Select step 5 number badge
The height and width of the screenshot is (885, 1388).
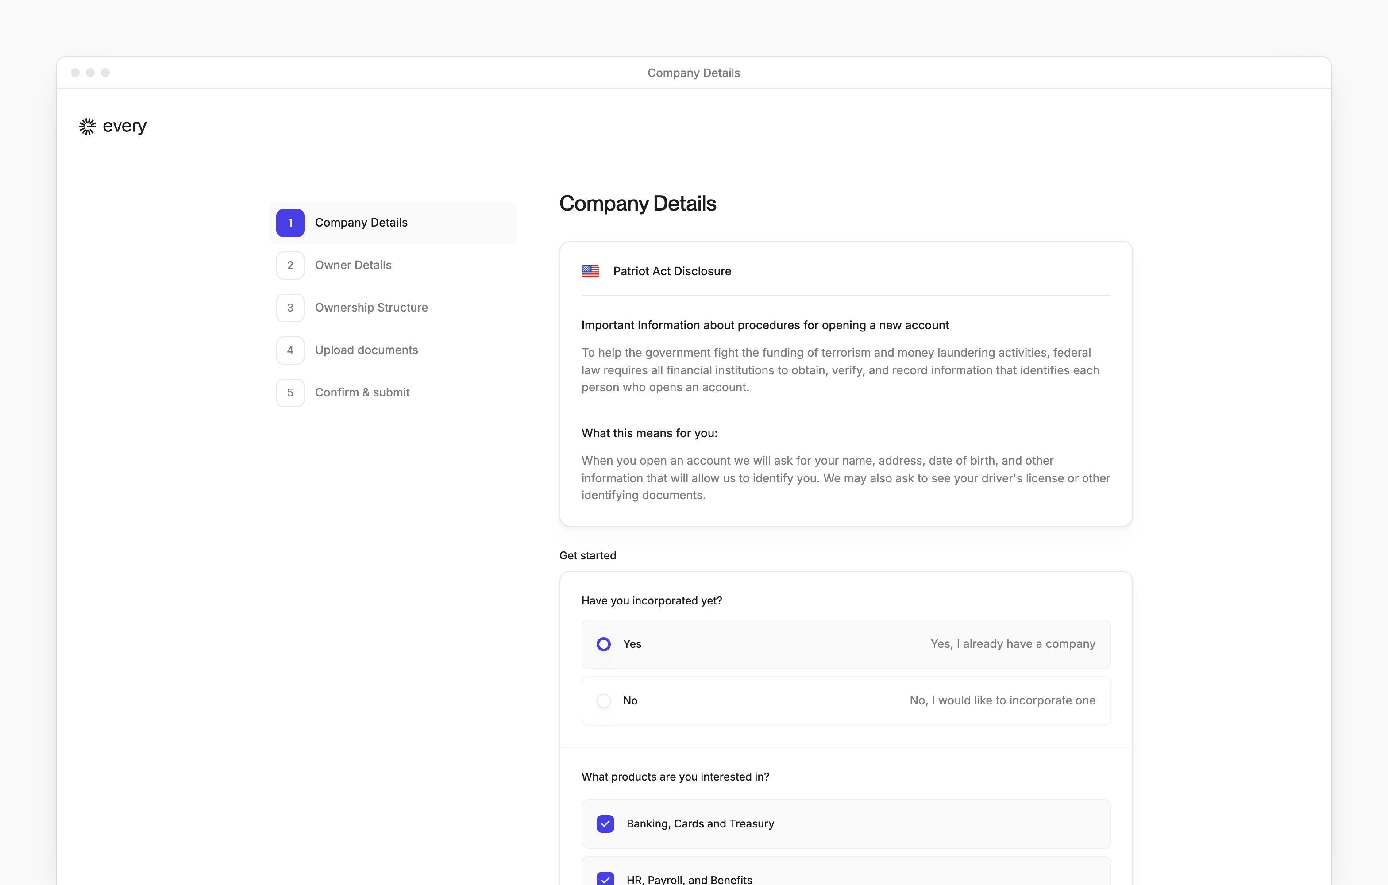pos(290,392)
